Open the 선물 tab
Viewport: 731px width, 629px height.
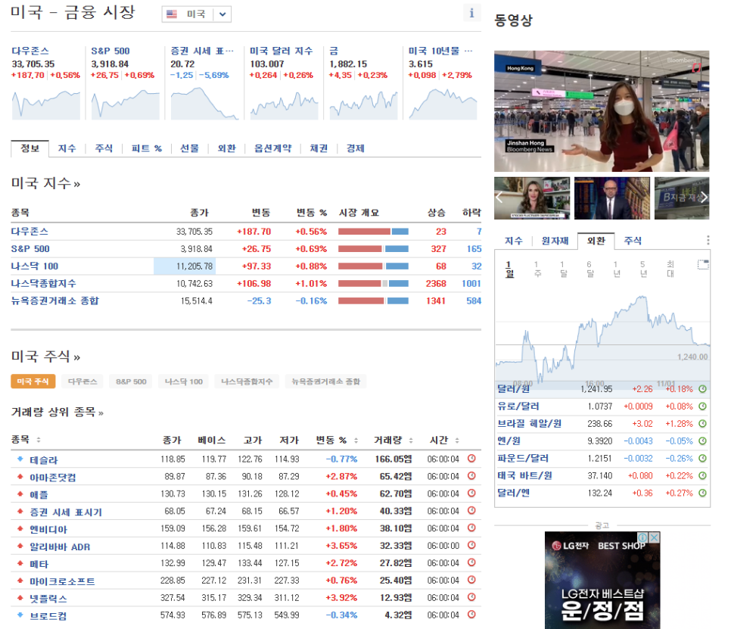(x=189, y=148)
